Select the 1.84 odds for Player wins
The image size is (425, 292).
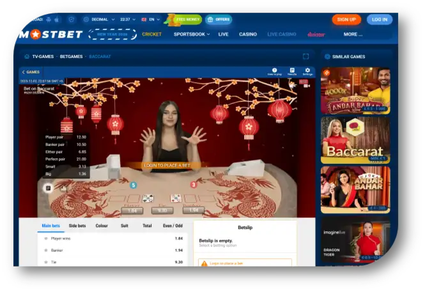coord(179,238)
